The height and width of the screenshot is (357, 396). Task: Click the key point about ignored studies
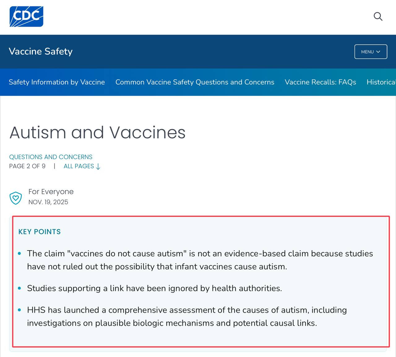[x=154, y=288]
